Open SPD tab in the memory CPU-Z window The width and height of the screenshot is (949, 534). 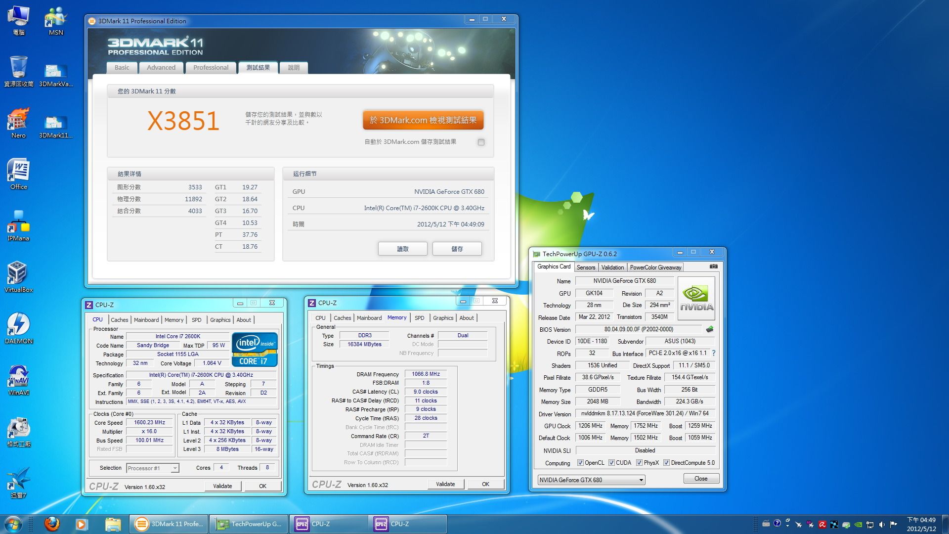pyautogui.click(x=419, y=318)
